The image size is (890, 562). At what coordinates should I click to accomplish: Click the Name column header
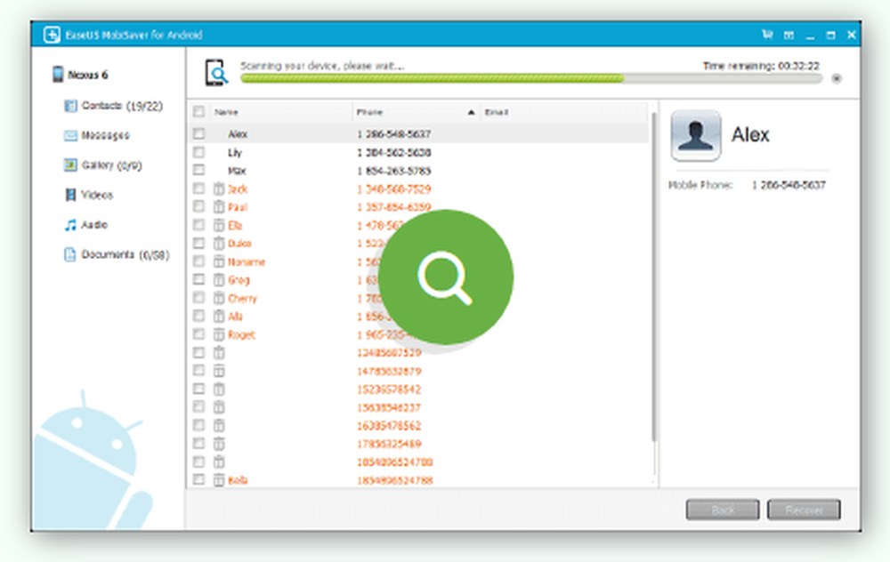(227, 113)
